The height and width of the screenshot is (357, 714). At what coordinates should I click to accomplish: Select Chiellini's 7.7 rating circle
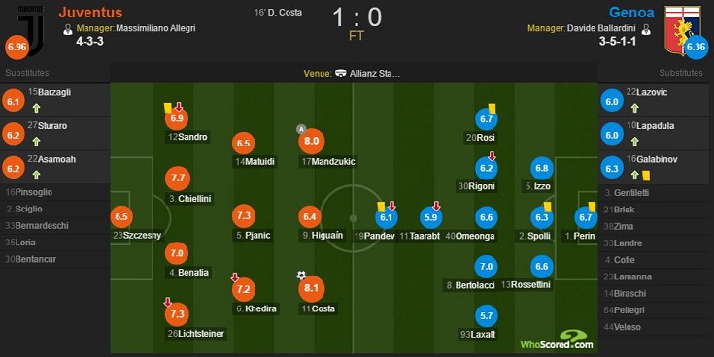[178, 178]
